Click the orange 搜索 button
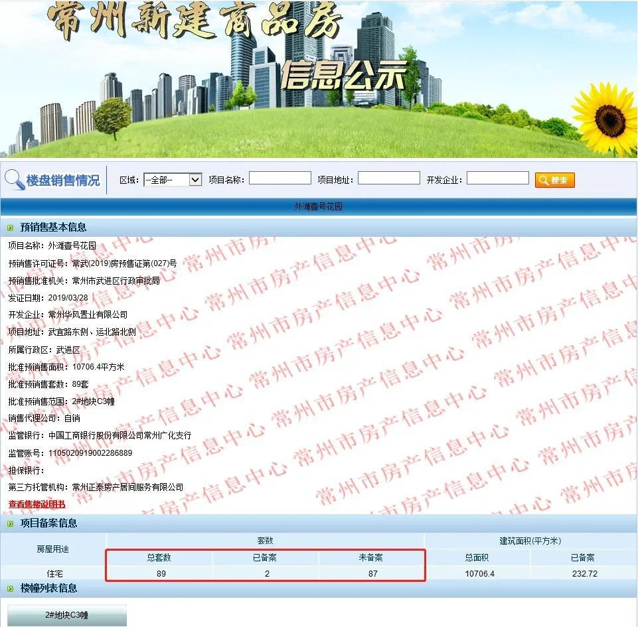Screen dimensions: 638x627 point(555,180)
